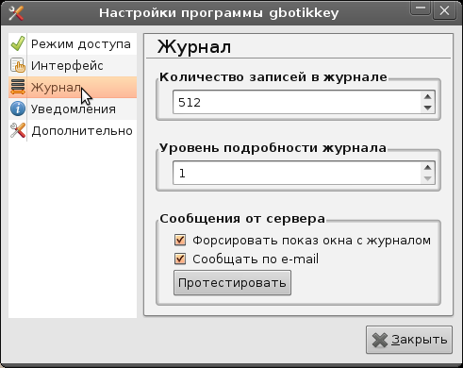Open the Режим доступа settings page
Screen dimensions: 463x368
pos(73,43)
